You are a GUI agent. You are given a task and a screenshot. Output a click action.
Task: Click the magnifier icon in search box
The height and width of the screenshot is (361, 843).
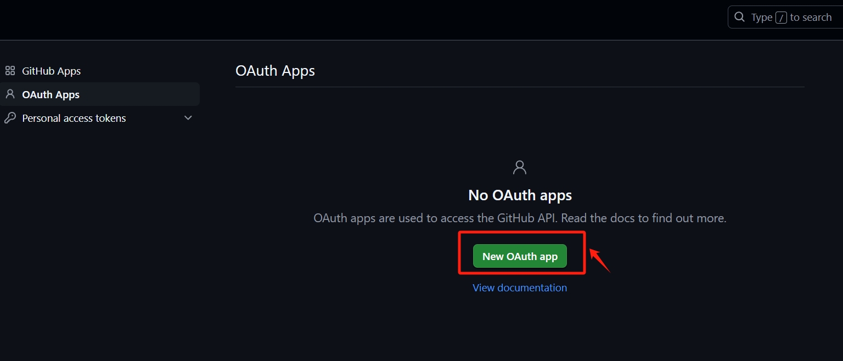(x=740, y=17)
